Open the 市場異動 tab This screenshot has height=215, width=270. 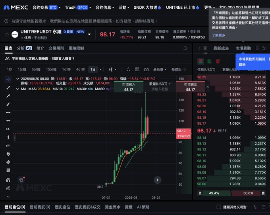[243, 48]
